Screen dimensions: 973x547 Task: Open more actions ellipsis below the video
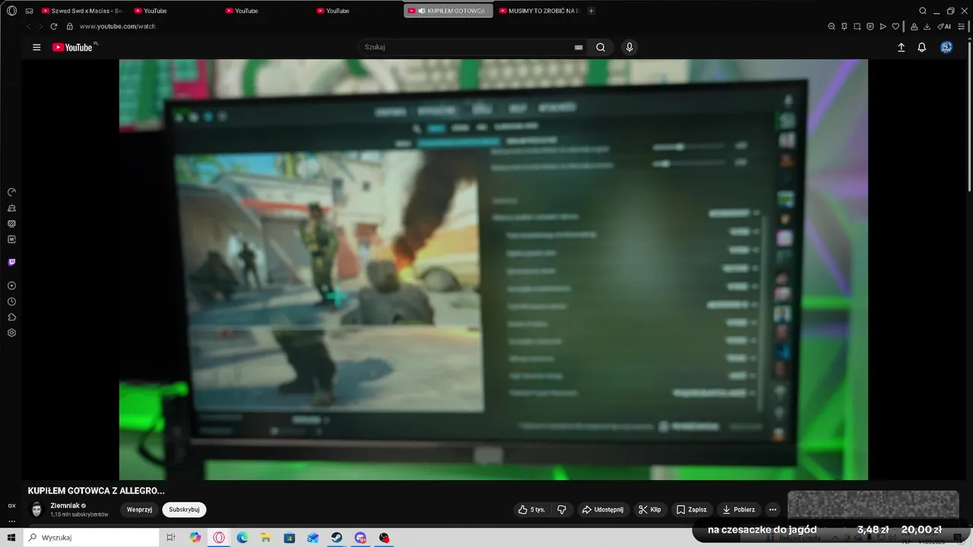[x=772, y=510]
